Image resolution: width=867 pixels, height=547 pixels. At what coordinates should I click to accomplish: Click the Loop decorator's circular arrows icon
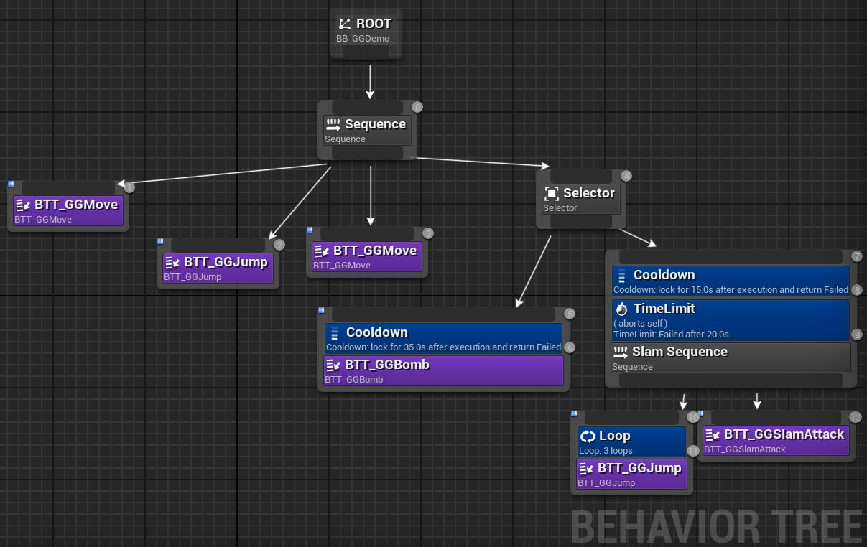(x=588, y=436)
